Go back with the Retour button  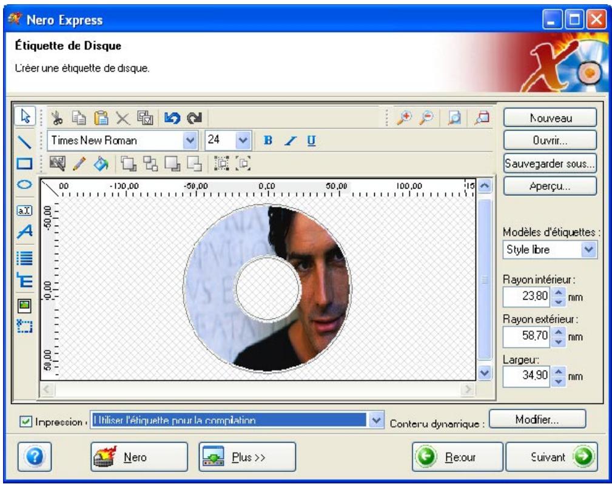[x=457, y=457]
